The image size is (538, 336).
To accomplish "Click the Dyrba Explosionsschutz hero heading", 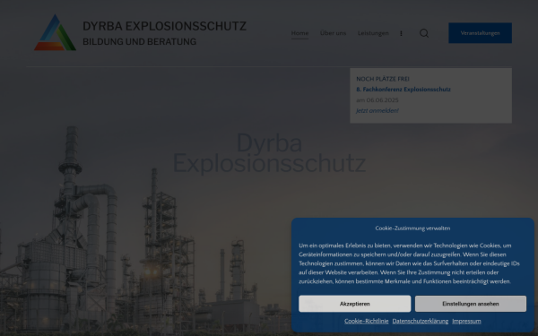I will tap(269, 153).
